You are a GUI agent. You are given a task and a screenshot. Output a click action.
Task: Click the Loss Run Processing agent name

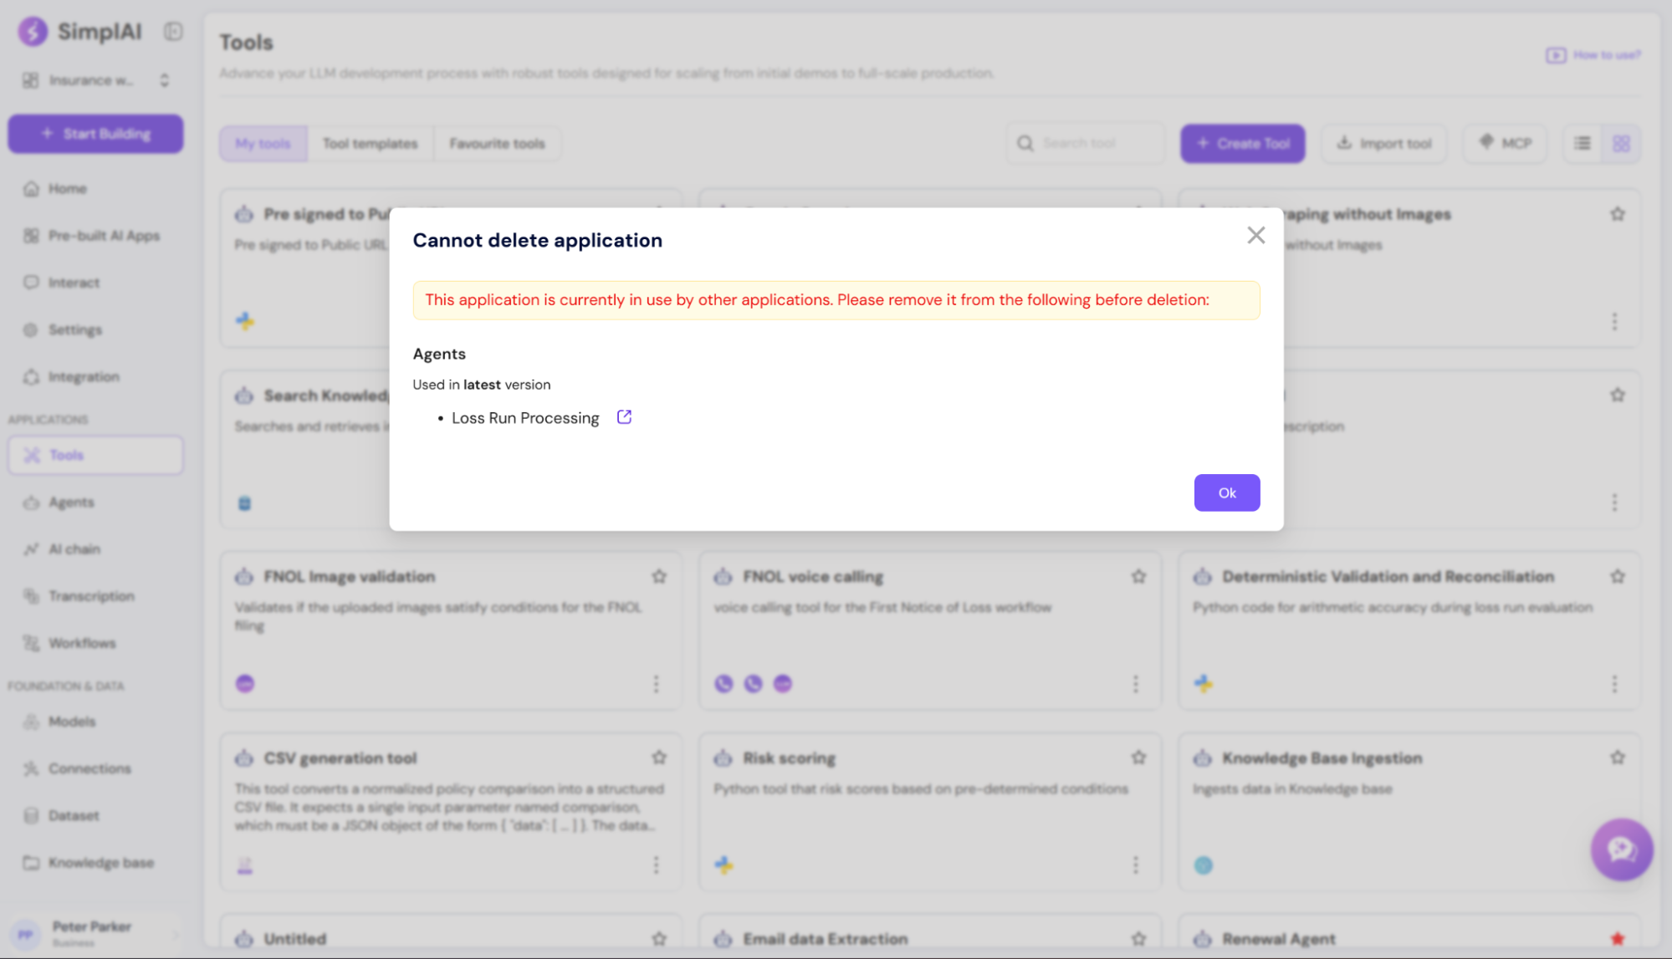click(525, 418)
